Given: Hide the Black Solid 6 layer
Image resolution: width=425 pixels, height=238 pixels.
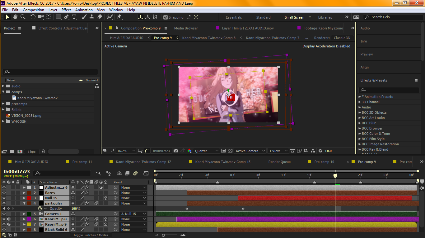Looking at the screenshot, I should tap(4, 230).
